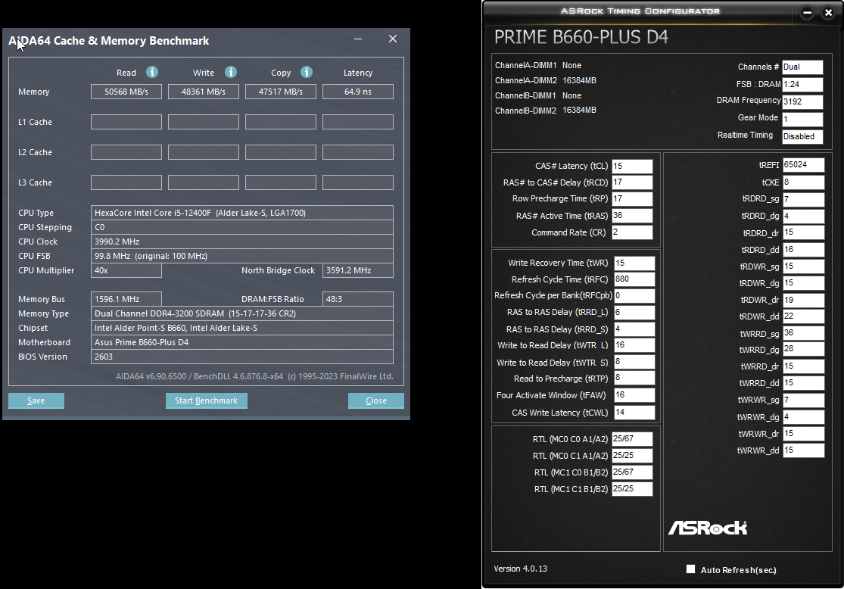Click the empty L3 Cache Latency field
The image size is (844, 589).
358,182
